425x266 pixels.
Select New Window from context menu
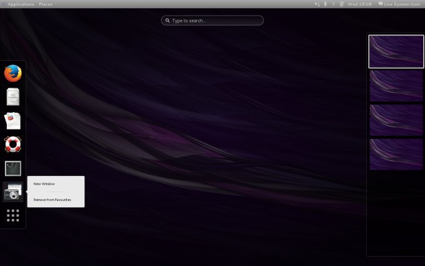tap(44, 184)
